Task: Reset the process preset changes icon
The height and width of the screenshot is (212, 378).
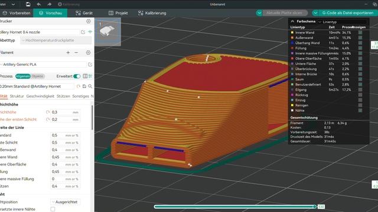Action: 79,87
